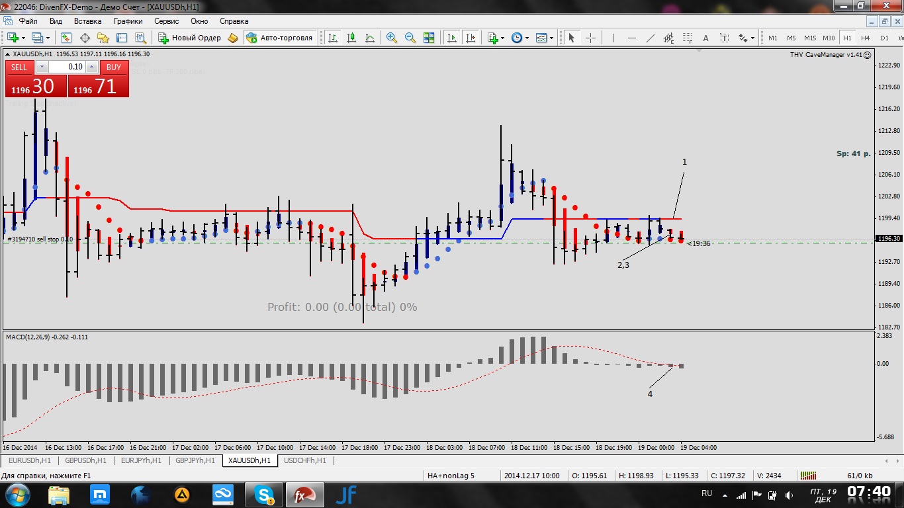This screenshot has height=508, width=904.
Task: Switch to the EURUSDh,H1 chart tab
Action: [x=30, y=460]
